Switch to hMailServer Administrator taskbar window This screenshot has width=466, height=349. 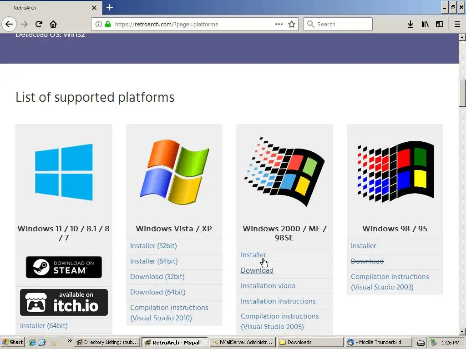(x=243, y=342)
